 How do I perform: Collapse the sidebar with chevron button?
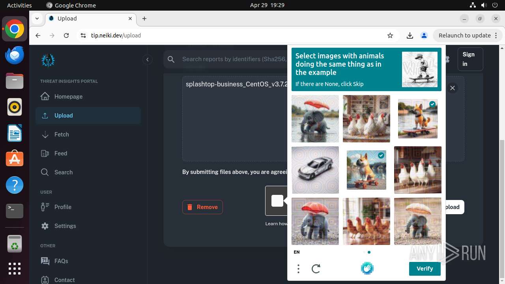click(x=147, y=60)
